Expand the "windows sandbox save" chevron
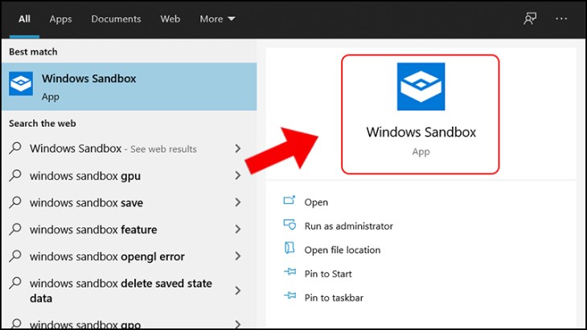This screenshot has width=587, height=330. 238,202
